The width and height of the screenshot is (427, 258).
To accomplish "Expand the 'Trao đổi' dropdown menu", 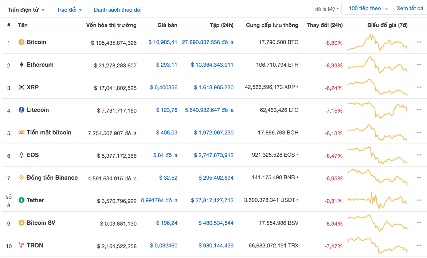I will [x=69, y=10].
